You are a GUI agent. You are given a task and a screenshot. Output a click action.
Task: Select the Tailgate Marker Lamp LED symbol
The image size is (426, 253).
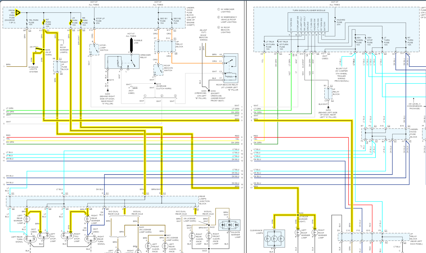(x=229, y=225)
